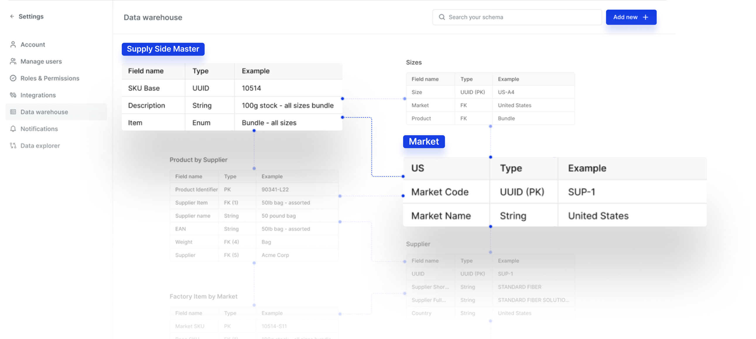756x339 pixels.
Task: Click the plus icon in Add new
Action: 645,17
